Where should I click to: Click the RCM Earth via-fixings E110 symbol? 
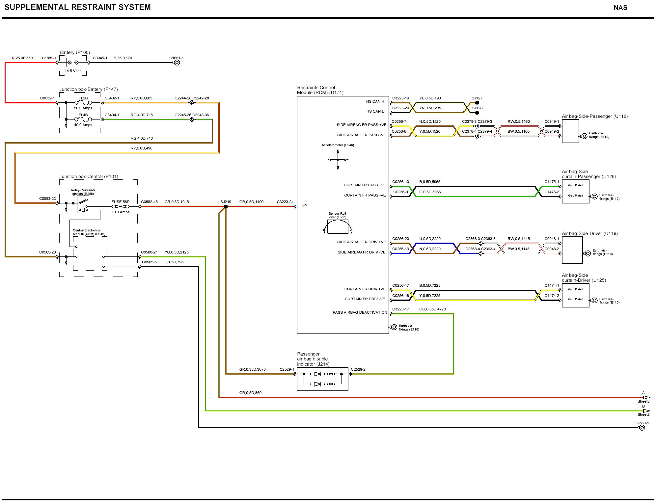(394, 327)
